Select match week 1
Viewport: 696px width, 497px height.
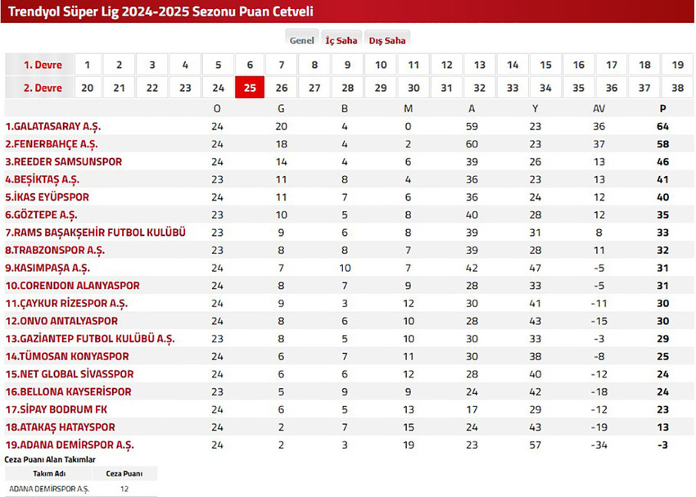(87, 65)
